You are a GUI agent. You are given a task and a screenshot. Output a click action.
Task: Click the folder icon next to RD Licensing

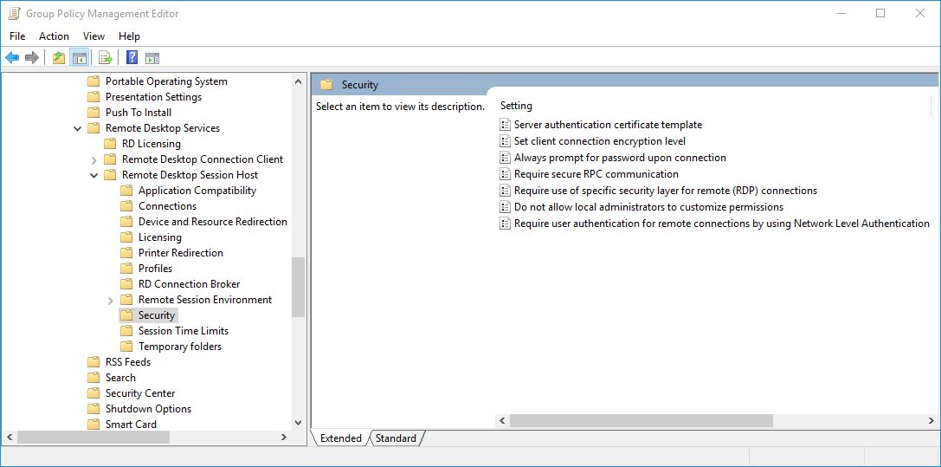click(x=109, y=144)
